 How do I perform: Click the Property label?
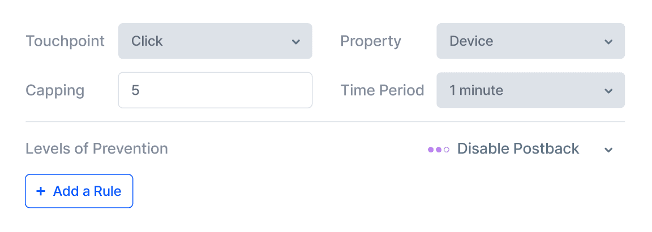coord(370,41)
